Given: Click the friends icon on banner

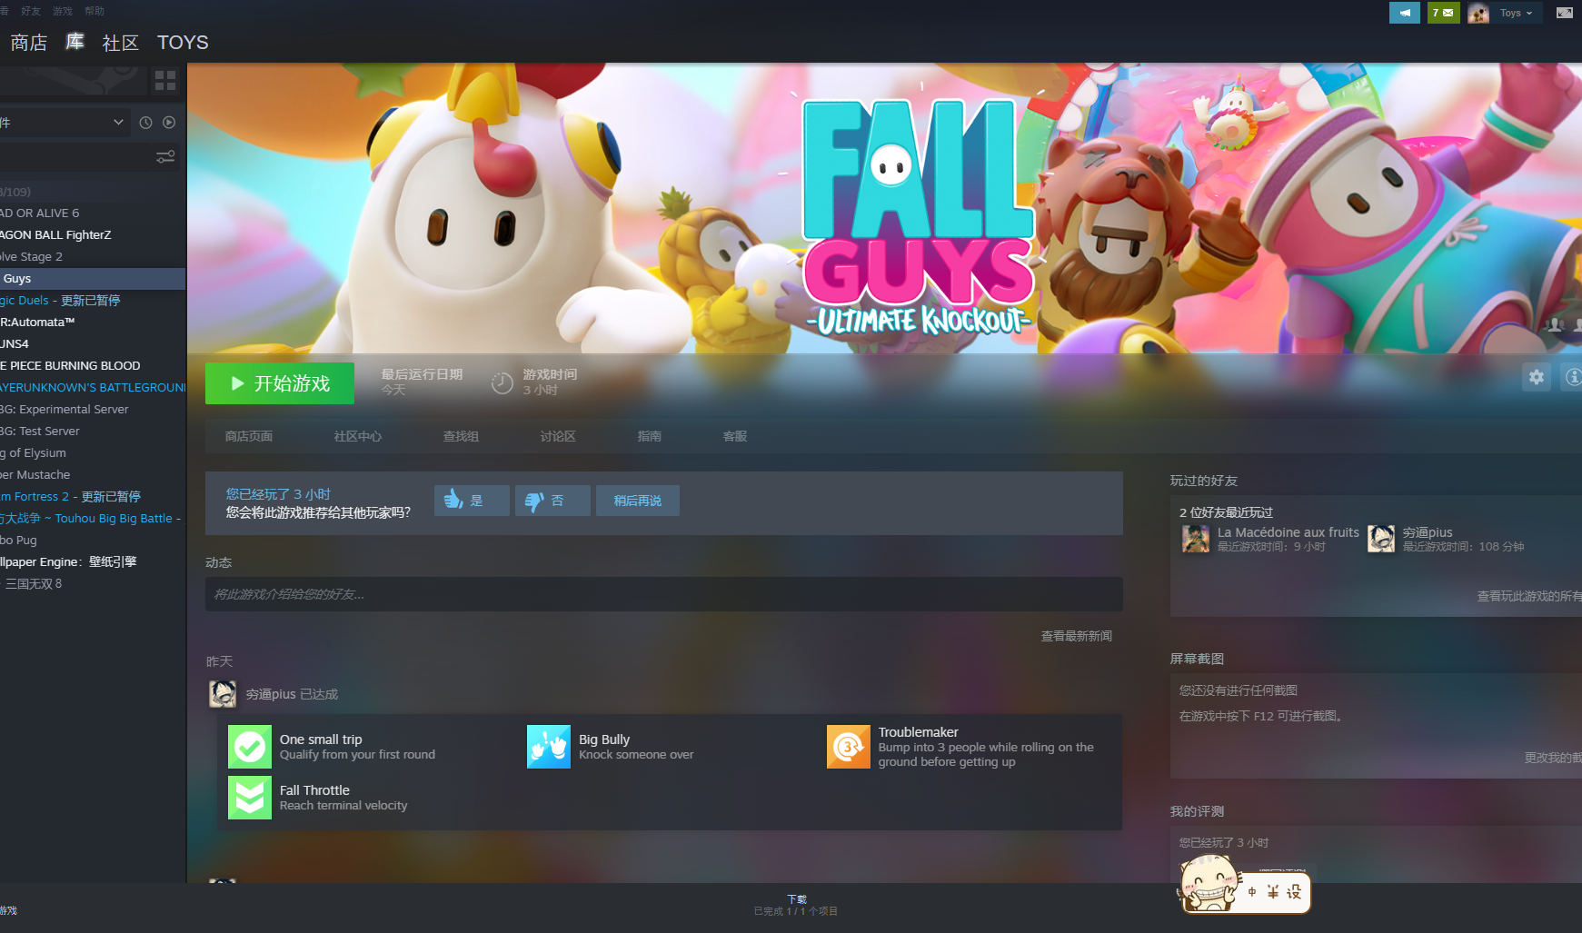Looking at the screenshot, I should pos(1557,324).
